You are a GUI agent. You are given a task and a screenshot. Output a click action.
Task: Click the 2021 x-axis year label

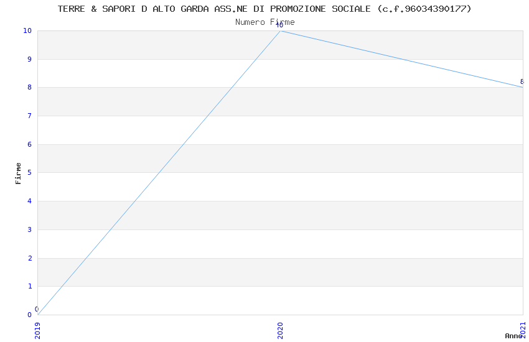523,331
